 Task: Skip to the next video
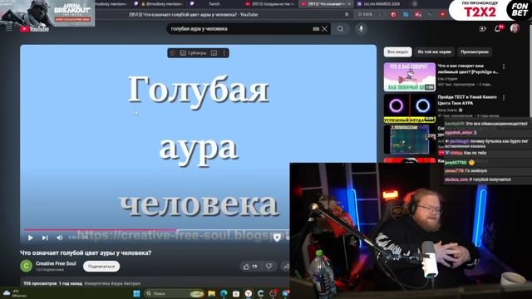45,238
